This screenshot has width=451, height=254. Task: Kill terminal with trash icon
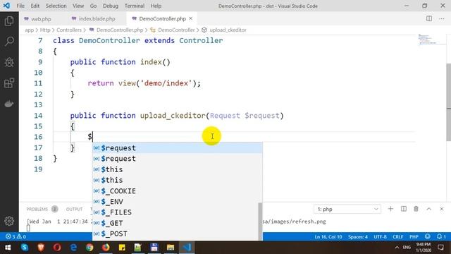point(416,209)
